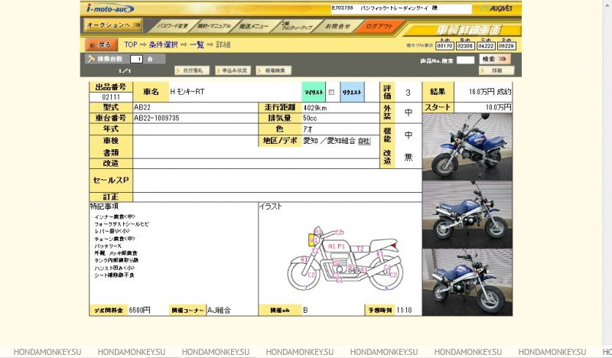Click the A ch number 00170
The height and width of the screenshot is (358, 612).
(x=444, y=46)
